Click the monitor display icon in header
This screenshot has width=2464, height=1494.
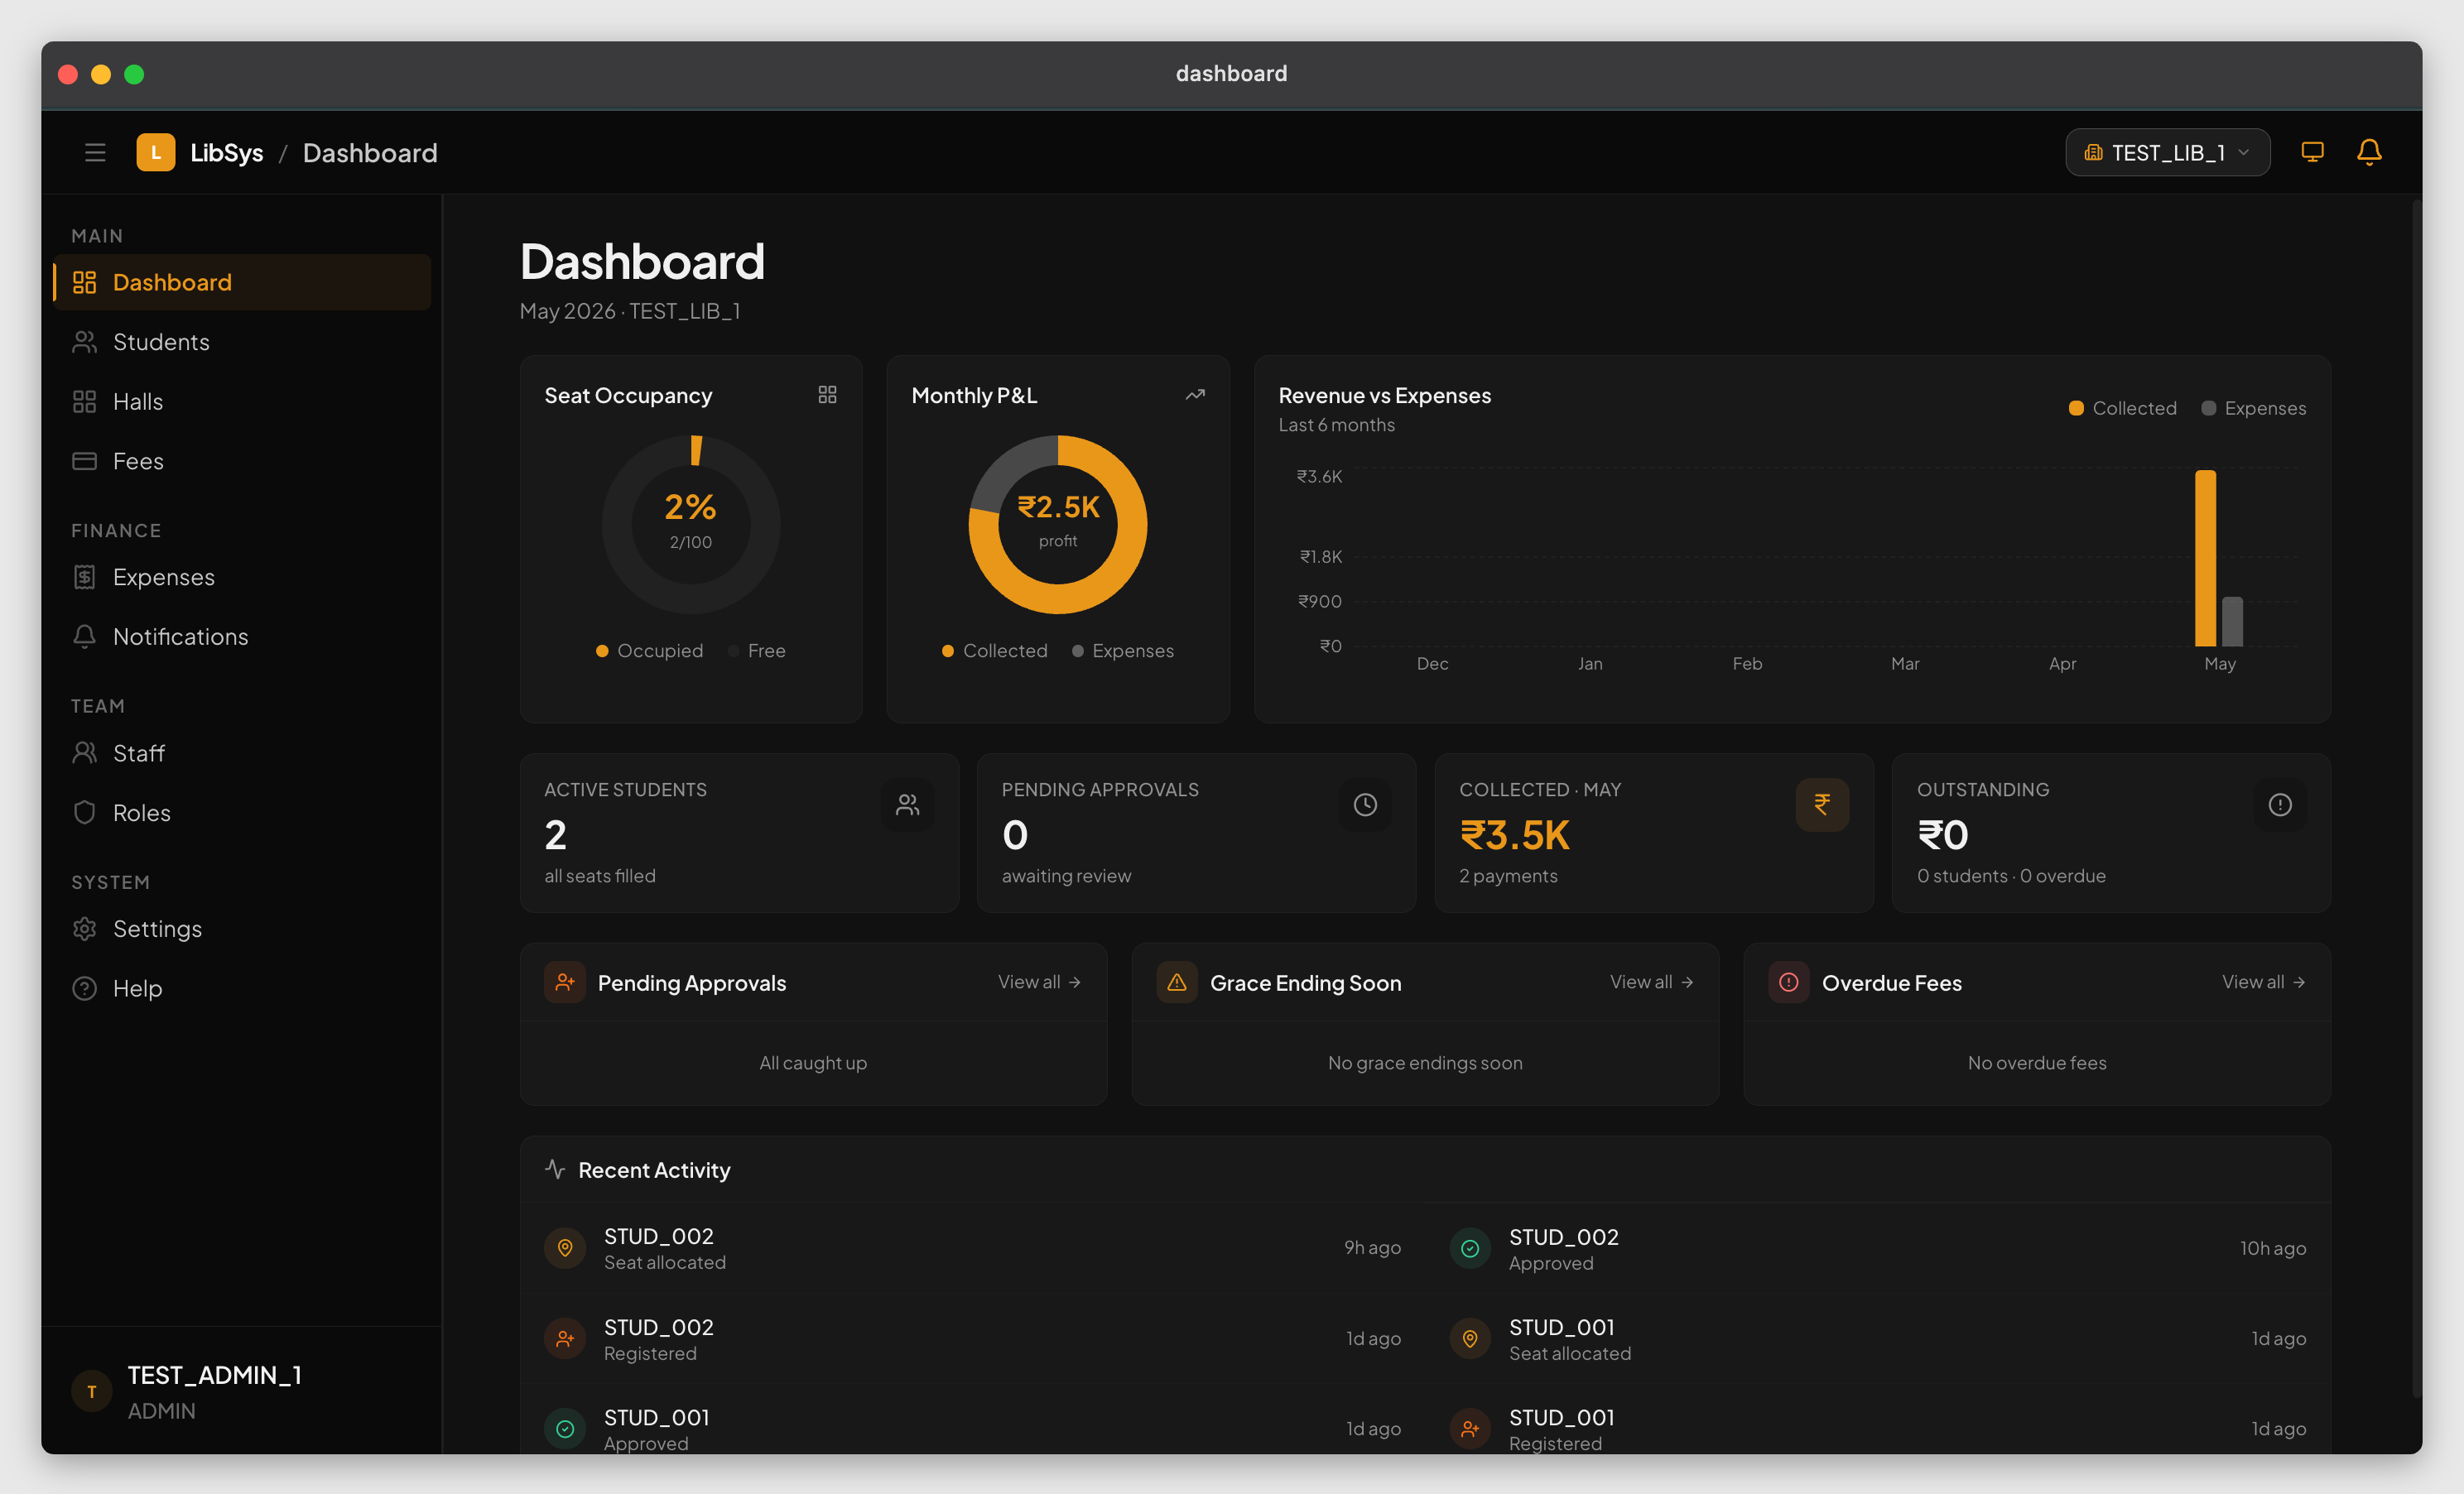[x=2312, y=152]
